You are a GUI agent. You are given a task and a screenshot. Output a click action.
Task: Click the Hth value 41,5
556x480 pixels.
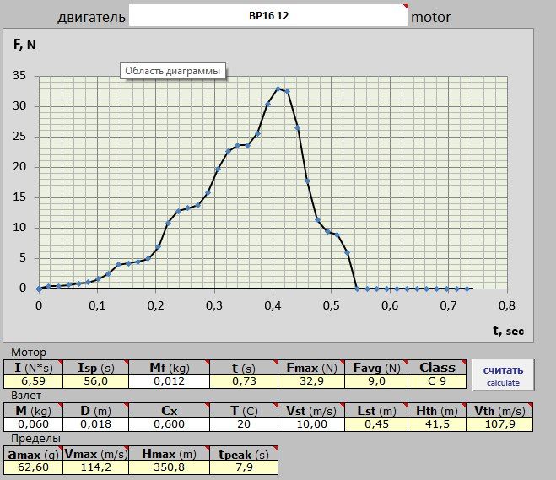[x=437, y=424]
